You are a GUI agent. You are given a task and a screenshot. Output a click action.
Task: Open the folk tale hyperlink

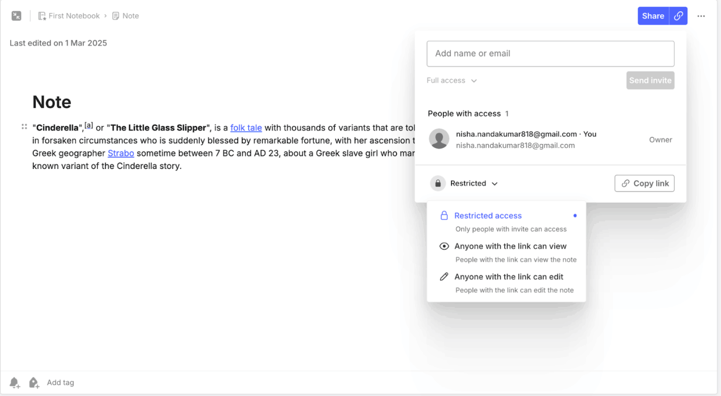click(246, 127)
